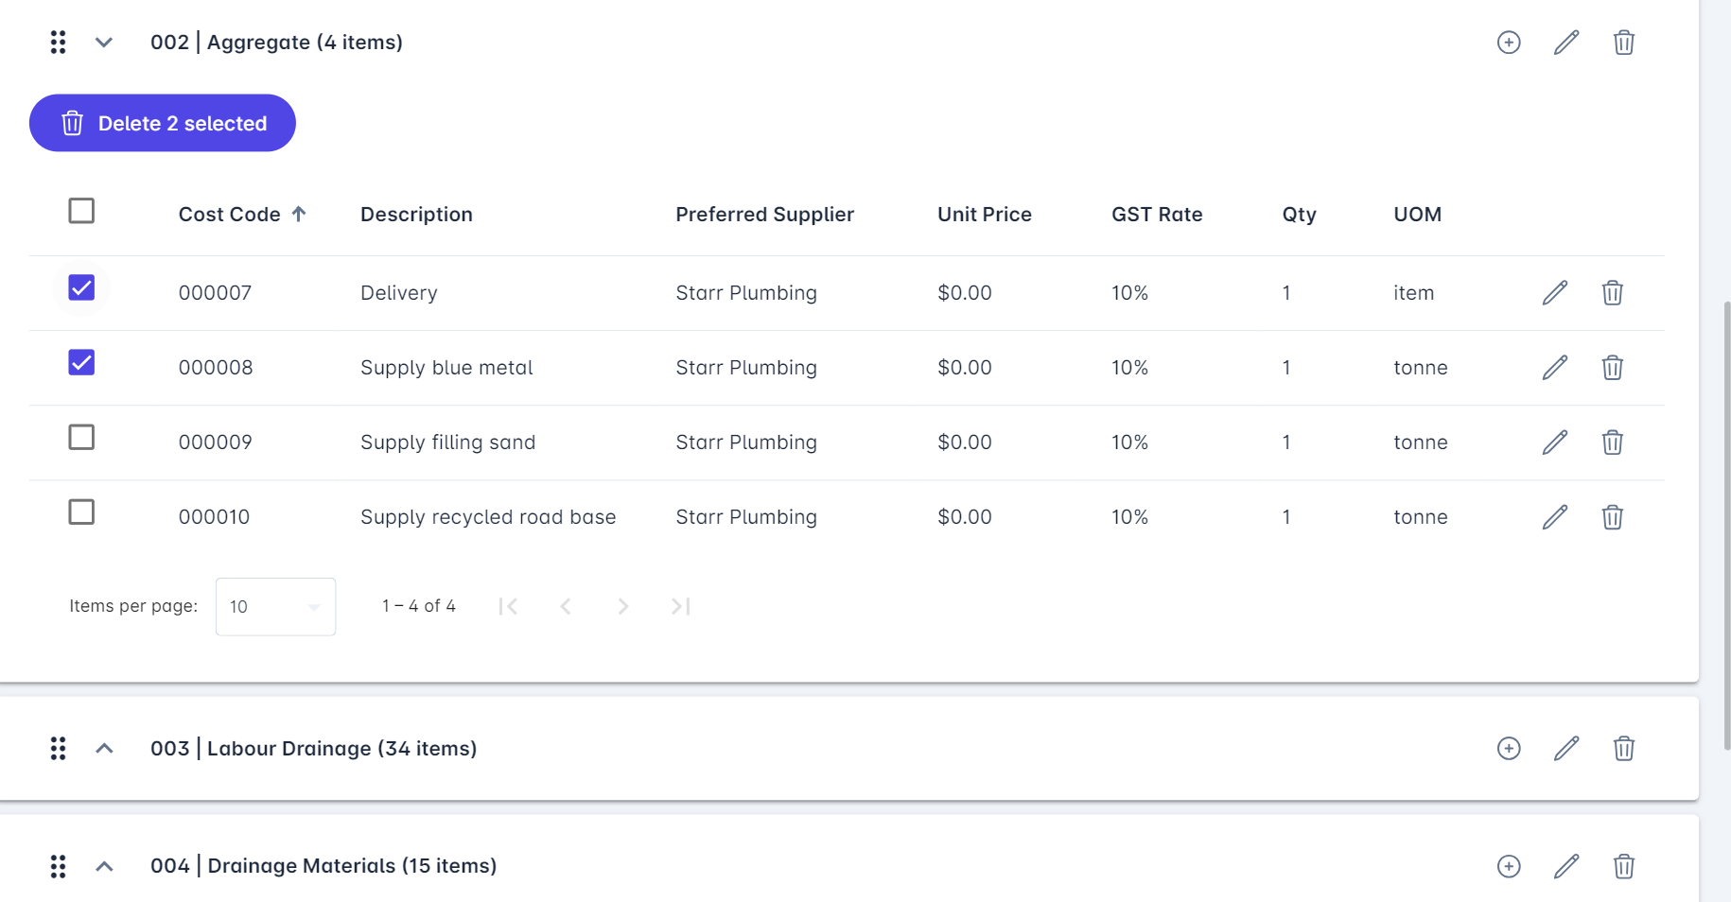Delete the 002 Aggregate category
The image size is (1731, 902).
click(1624, 43)
